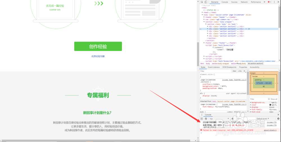This screenshot has height=142, width=281.
Task: Expand the font-family computed property
Action: pos(251,110)
